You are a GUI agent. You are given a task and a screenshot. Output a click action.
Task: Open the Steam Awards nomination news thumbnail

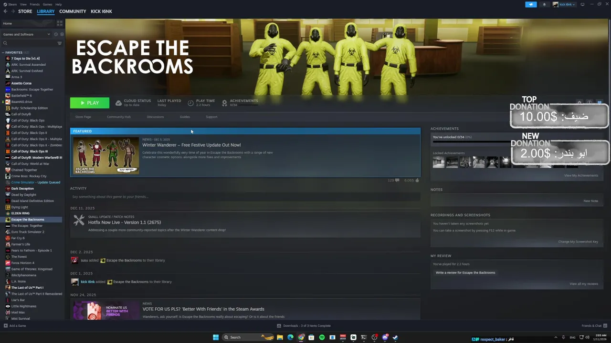106,310
